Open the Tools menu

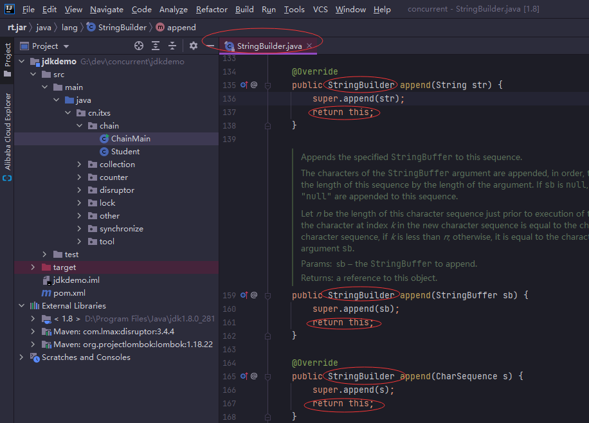click(294, 10)
